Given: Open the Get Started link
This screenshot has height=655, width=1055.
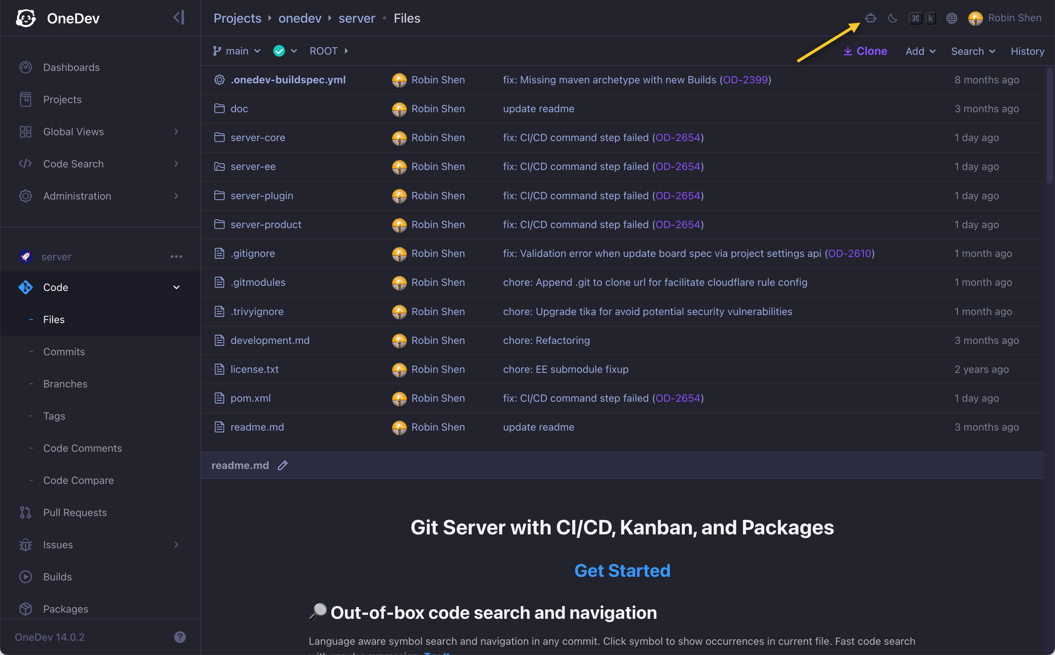Looking at the screenshot, I should (x=622, y=571).
